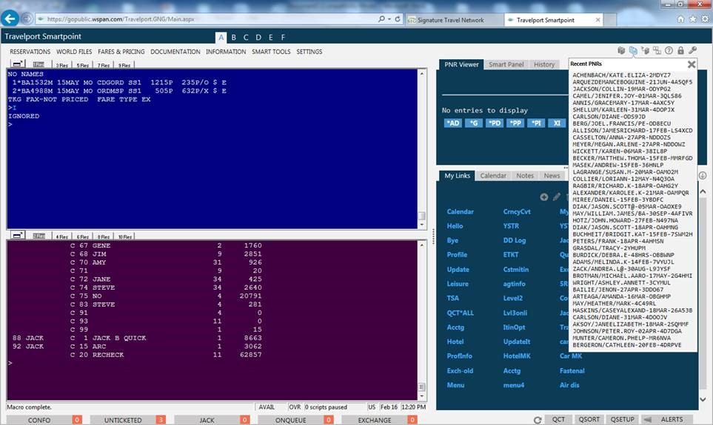Viewport: 713px width, 425px height.
Task: Open the SMART TOOLS menu
Action: click(271, 52)
